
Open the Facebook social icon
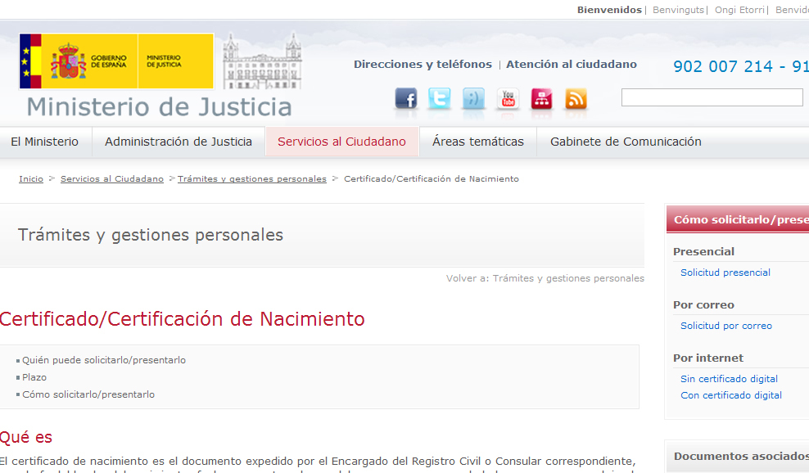[406, 99]
